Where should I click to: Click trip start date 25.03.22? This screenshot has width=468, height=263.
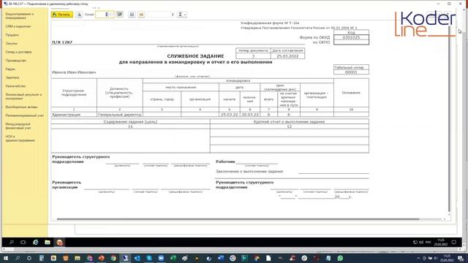[x=229, y=115]
